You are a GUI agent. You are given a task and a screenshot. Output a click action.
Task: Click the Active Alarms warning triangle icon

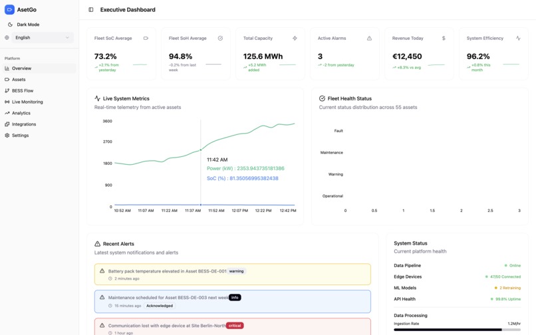coord(369,39)
